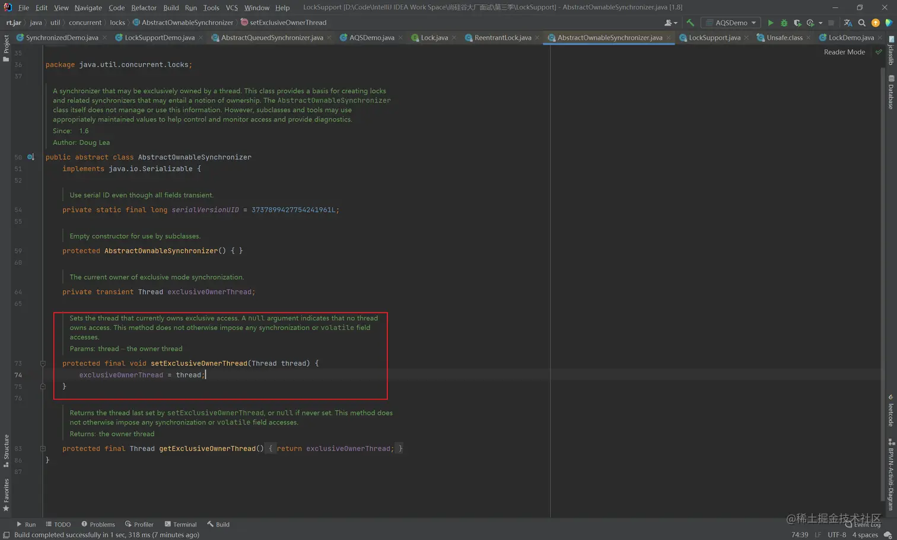
Task: Open the Build tool window button
Action: pyautogui.click(x=218, y=525)
